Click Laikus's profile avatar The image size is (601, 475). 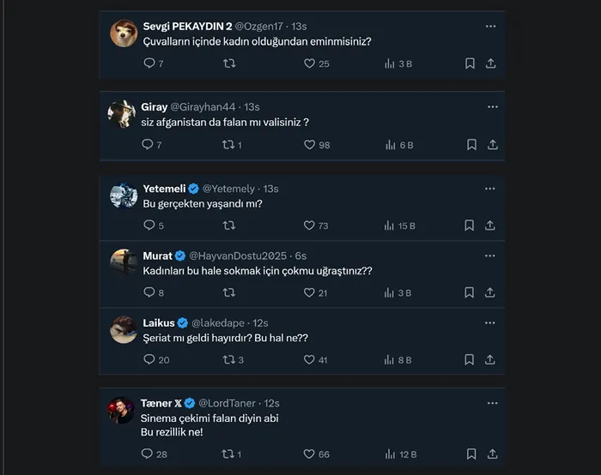[124, 330]
